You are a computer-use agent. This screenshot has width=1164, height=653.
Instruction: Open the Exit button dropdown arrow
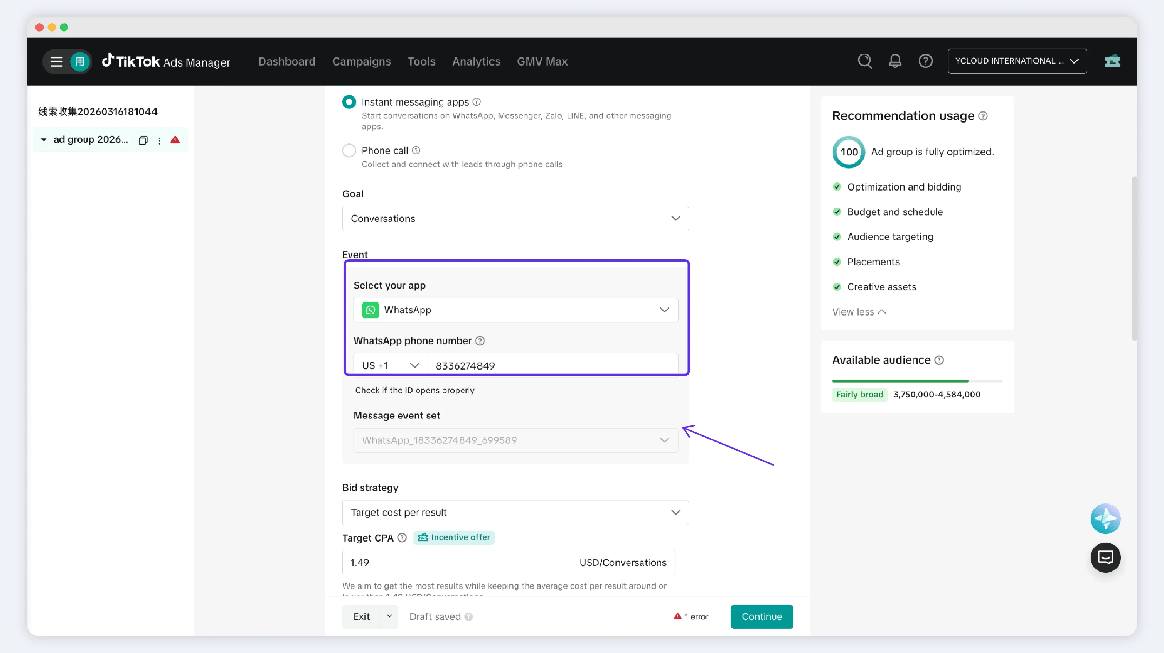point(389,616)
